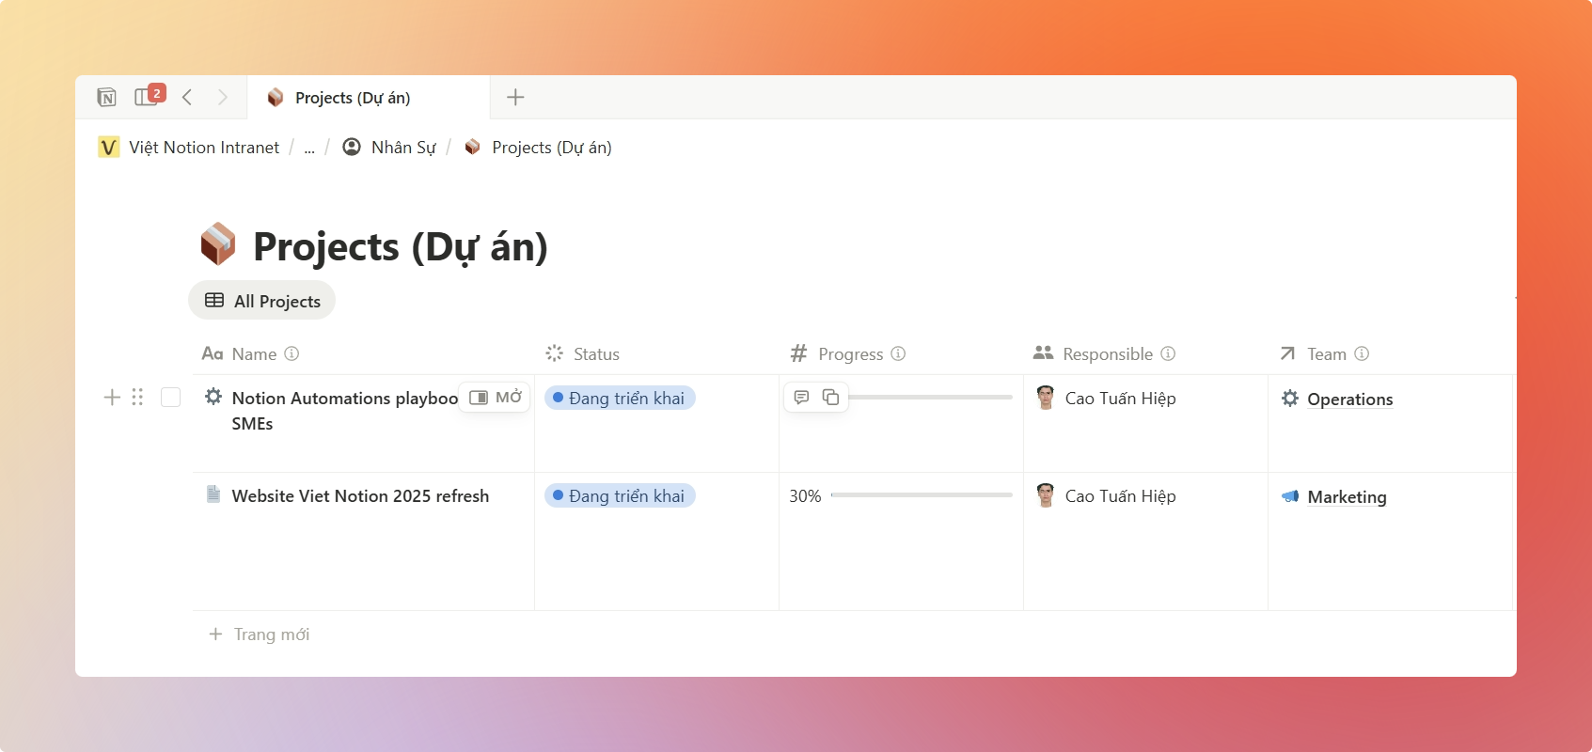The height and width of the screenshot is (752, 1592).
Task: Click the Notion home logo icon
Action: (106, 97)
